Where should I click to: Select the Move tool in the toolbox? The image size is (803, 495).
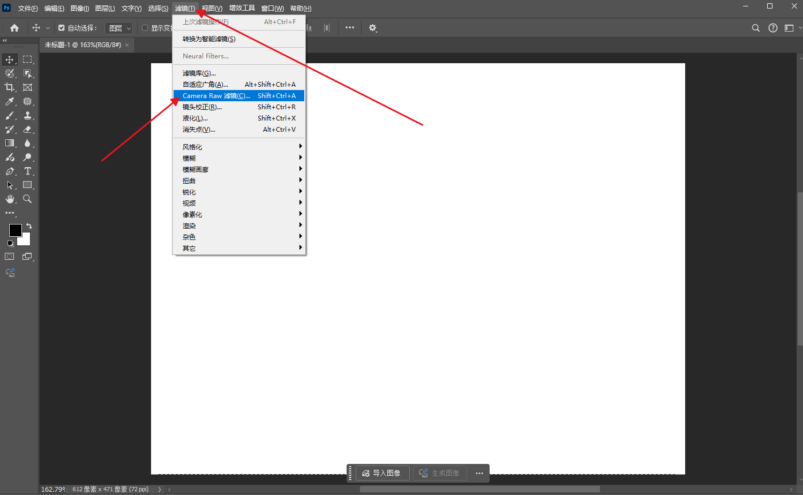coord(10,59)
